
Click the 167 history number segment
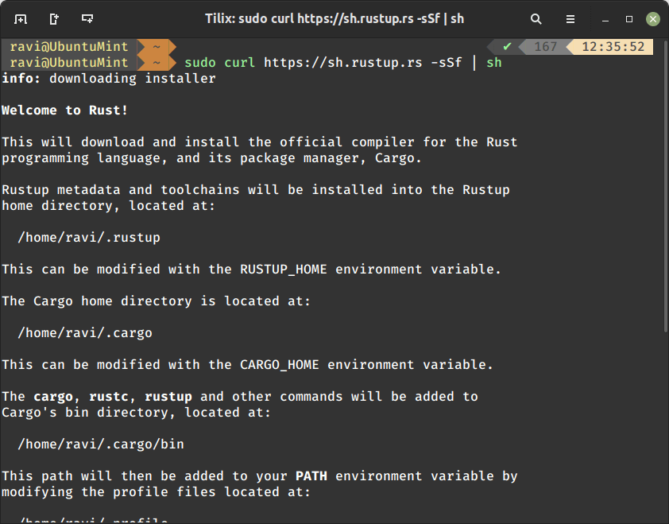[x=546, y=47]
